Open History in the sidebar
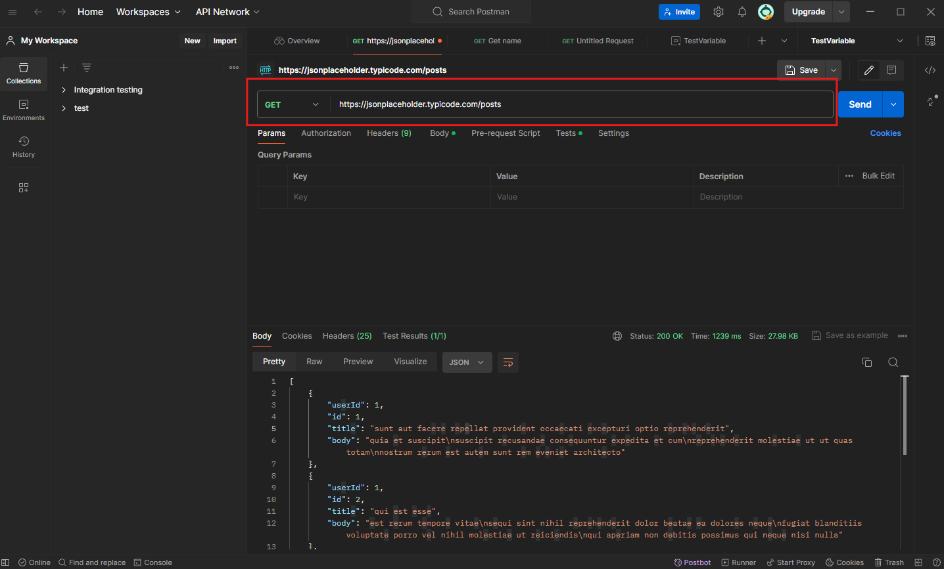This screenshot has height=569, width=944. [x=24, y=147]
